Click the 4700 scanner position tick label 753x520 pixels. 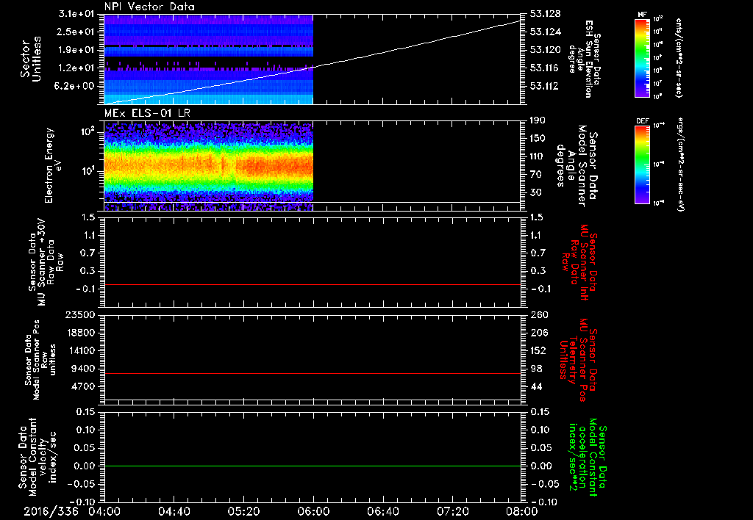82,386
